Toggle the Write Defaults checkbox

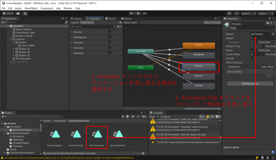pos(252,63)
